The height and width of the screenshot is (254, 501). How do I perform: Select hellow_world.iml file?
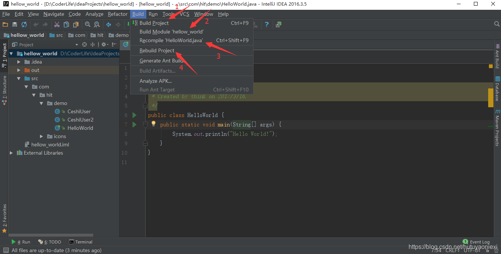[50, 144]
